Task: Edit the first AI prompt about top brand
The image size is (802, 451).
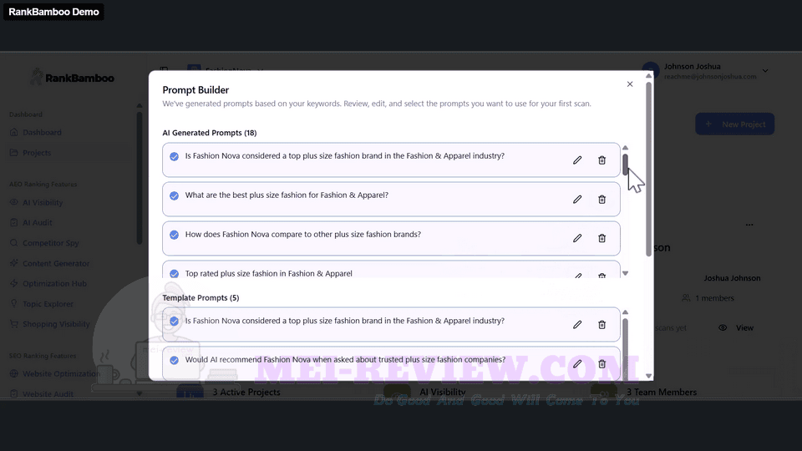Action: 577,160
